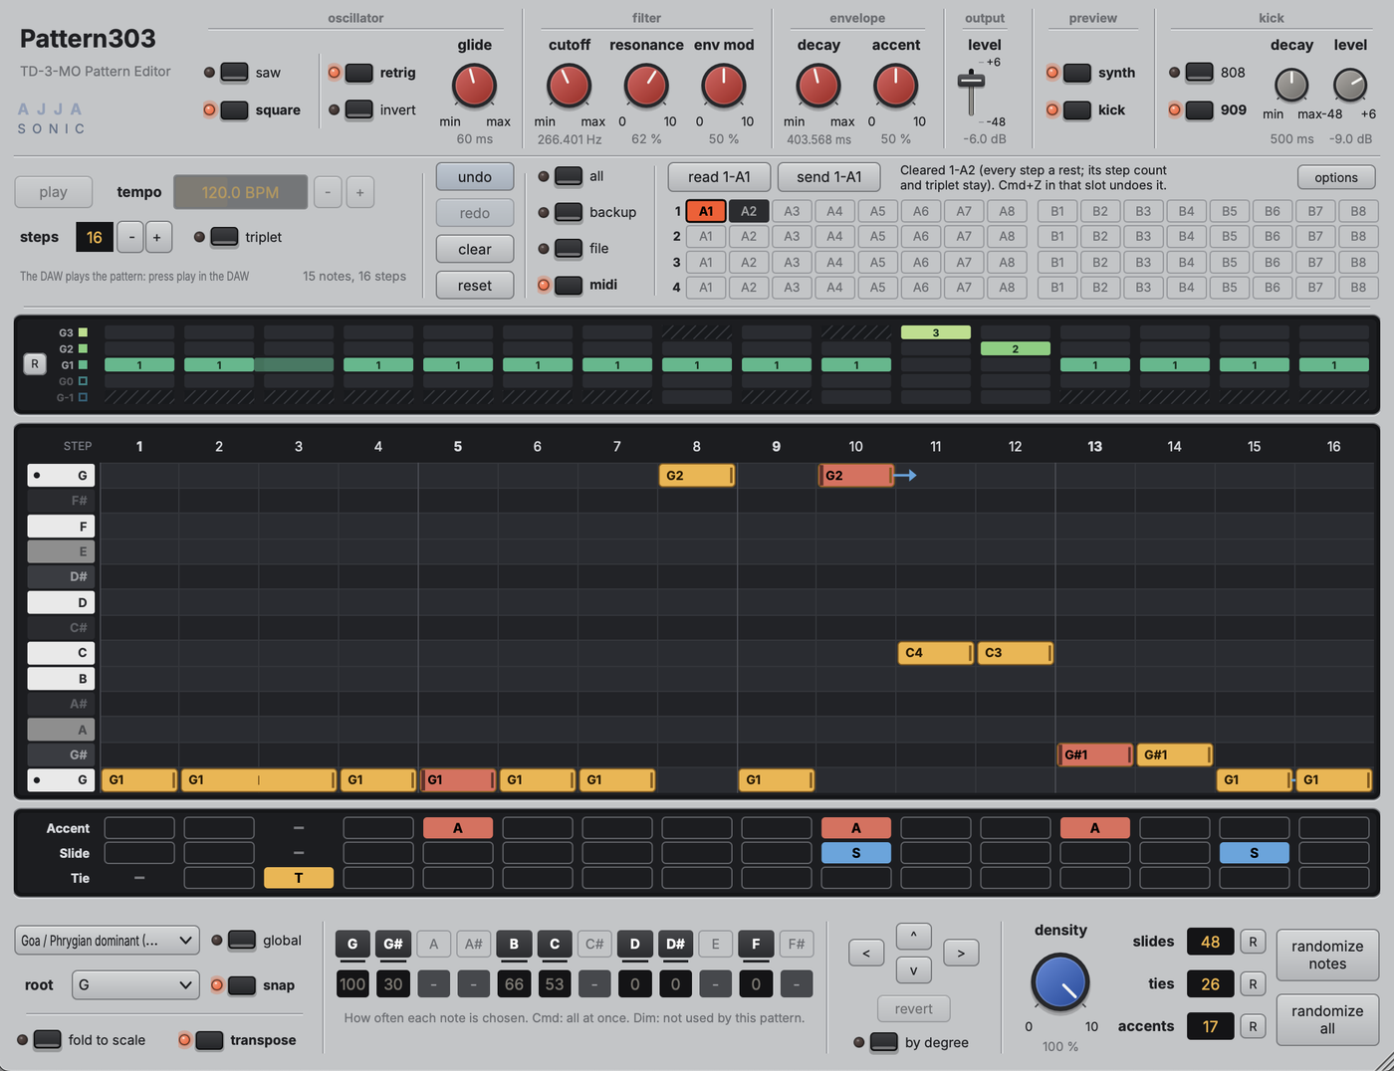Enable fold to scale
The width and height of the screenshot is (1394, 1071).
click(x=48, y=1040)
